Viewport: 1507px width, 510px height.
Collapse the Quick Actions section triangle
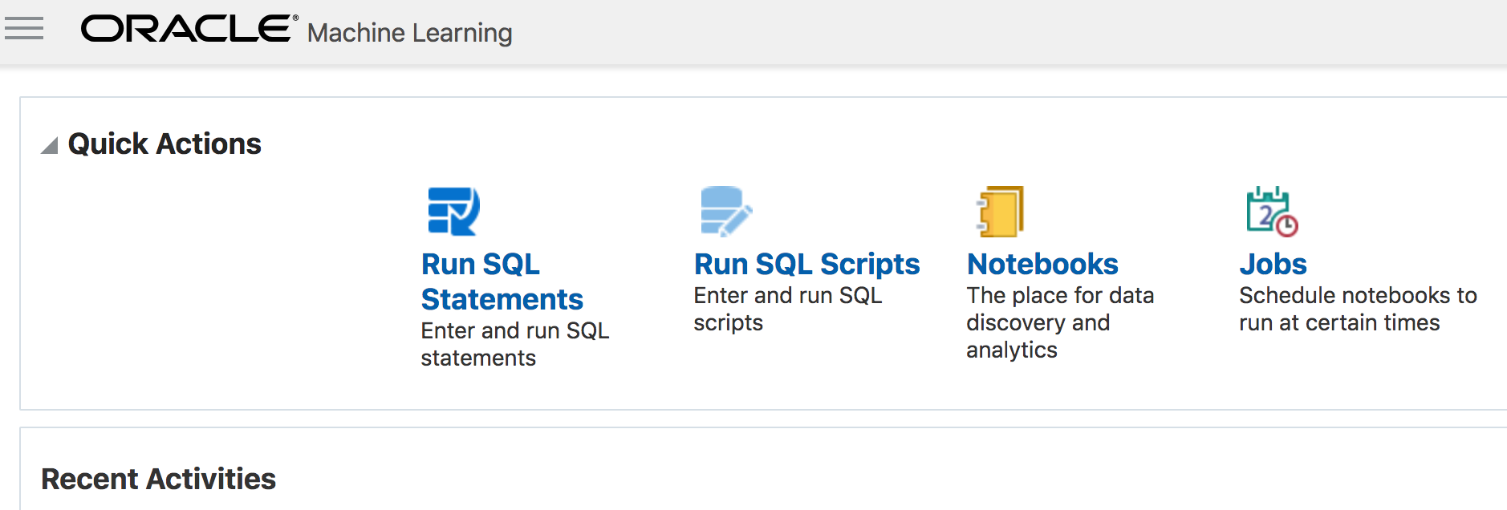coord(50,145)
